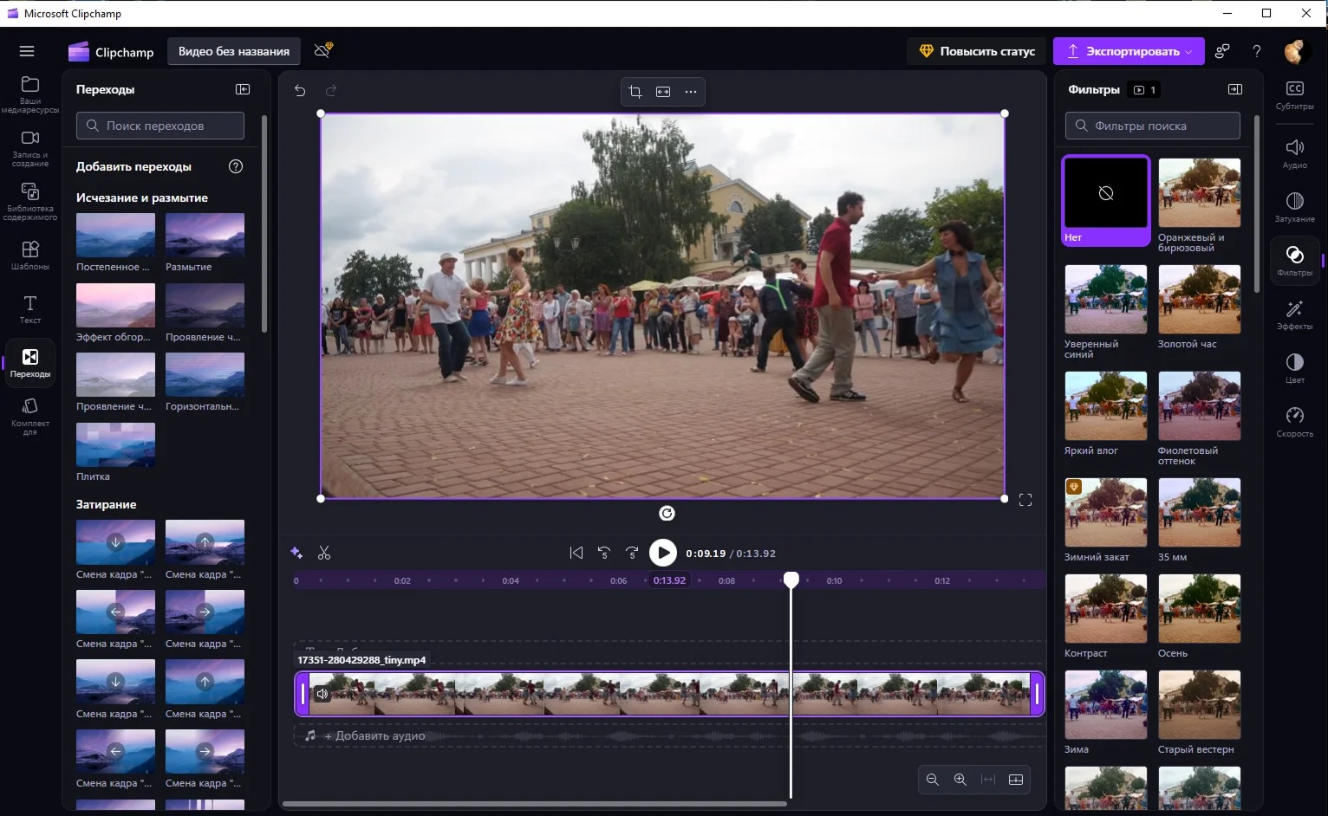Open the share people icon
Image resolution: width=1328 pixels, height=816 pixels.
click(1222, 51)
